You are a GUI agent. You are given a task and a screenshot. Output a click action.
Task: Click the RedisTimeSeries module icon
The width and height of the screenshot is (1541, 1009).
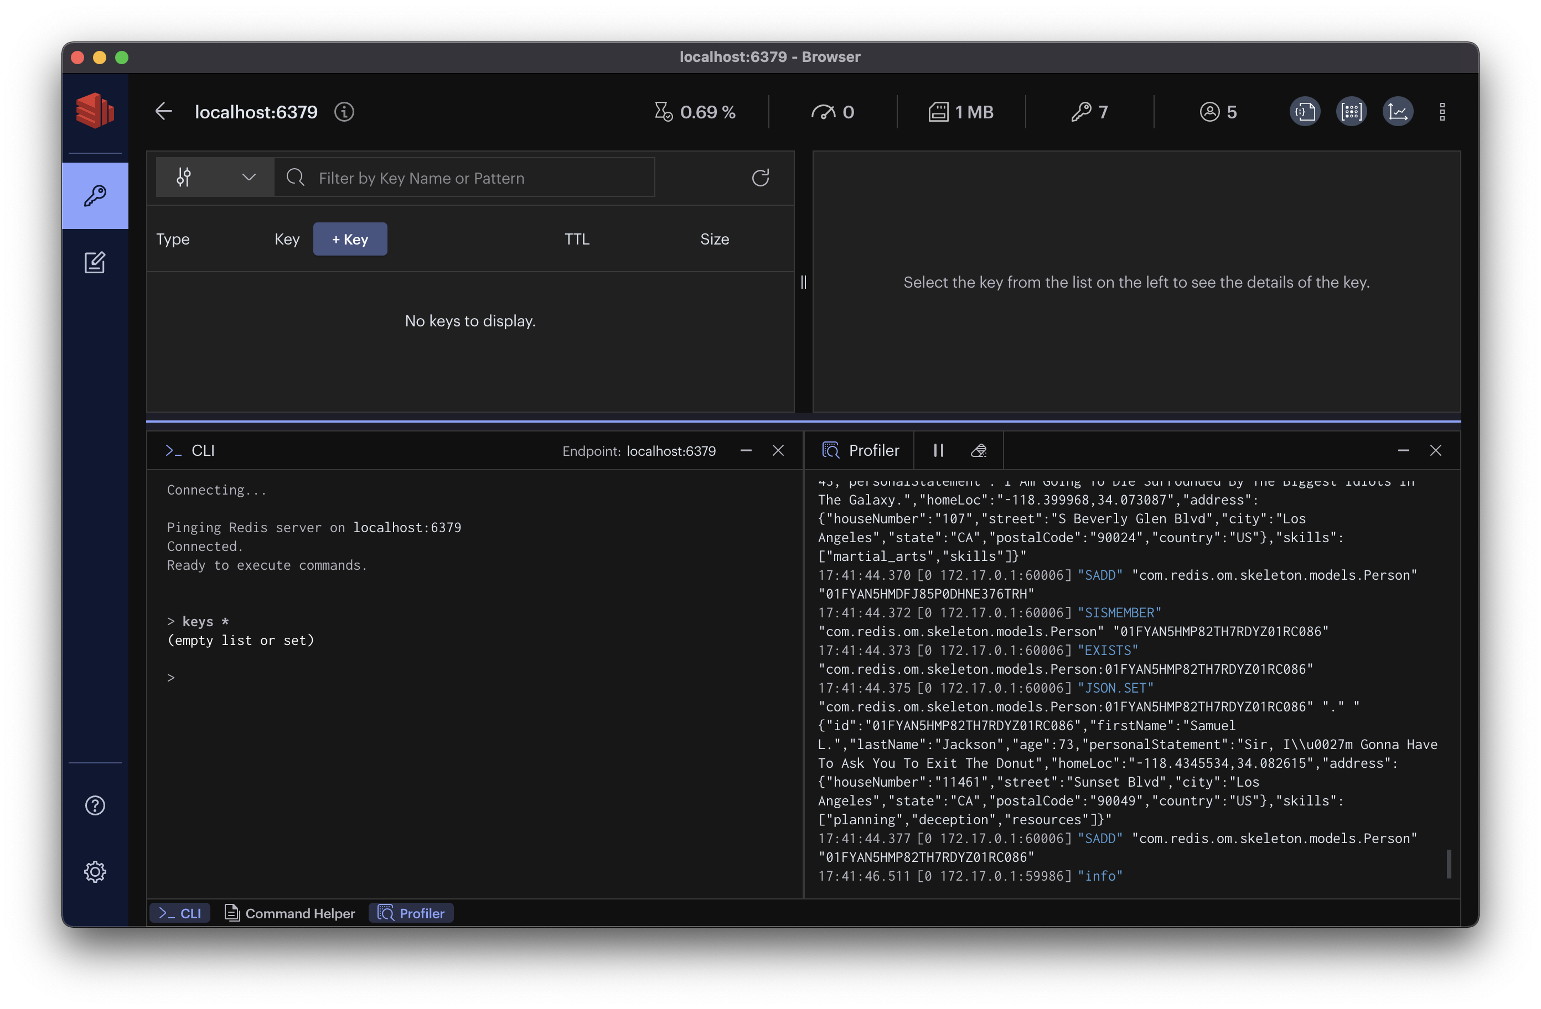pos(1399,111)
